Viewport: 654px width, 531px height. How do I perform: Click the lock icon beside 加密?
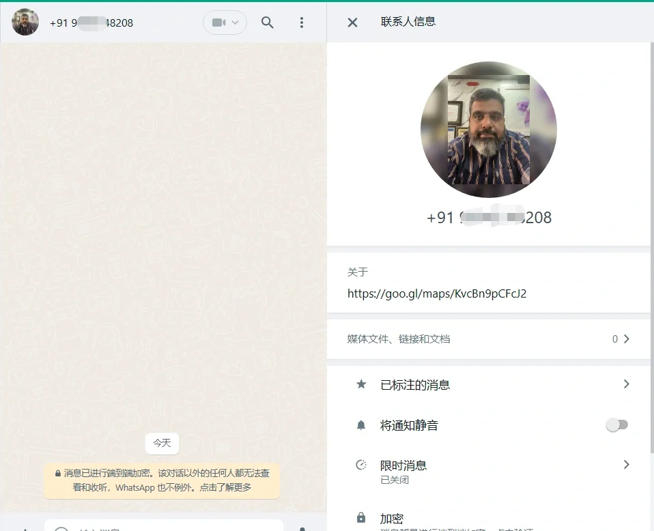click(x=361, y=518)
